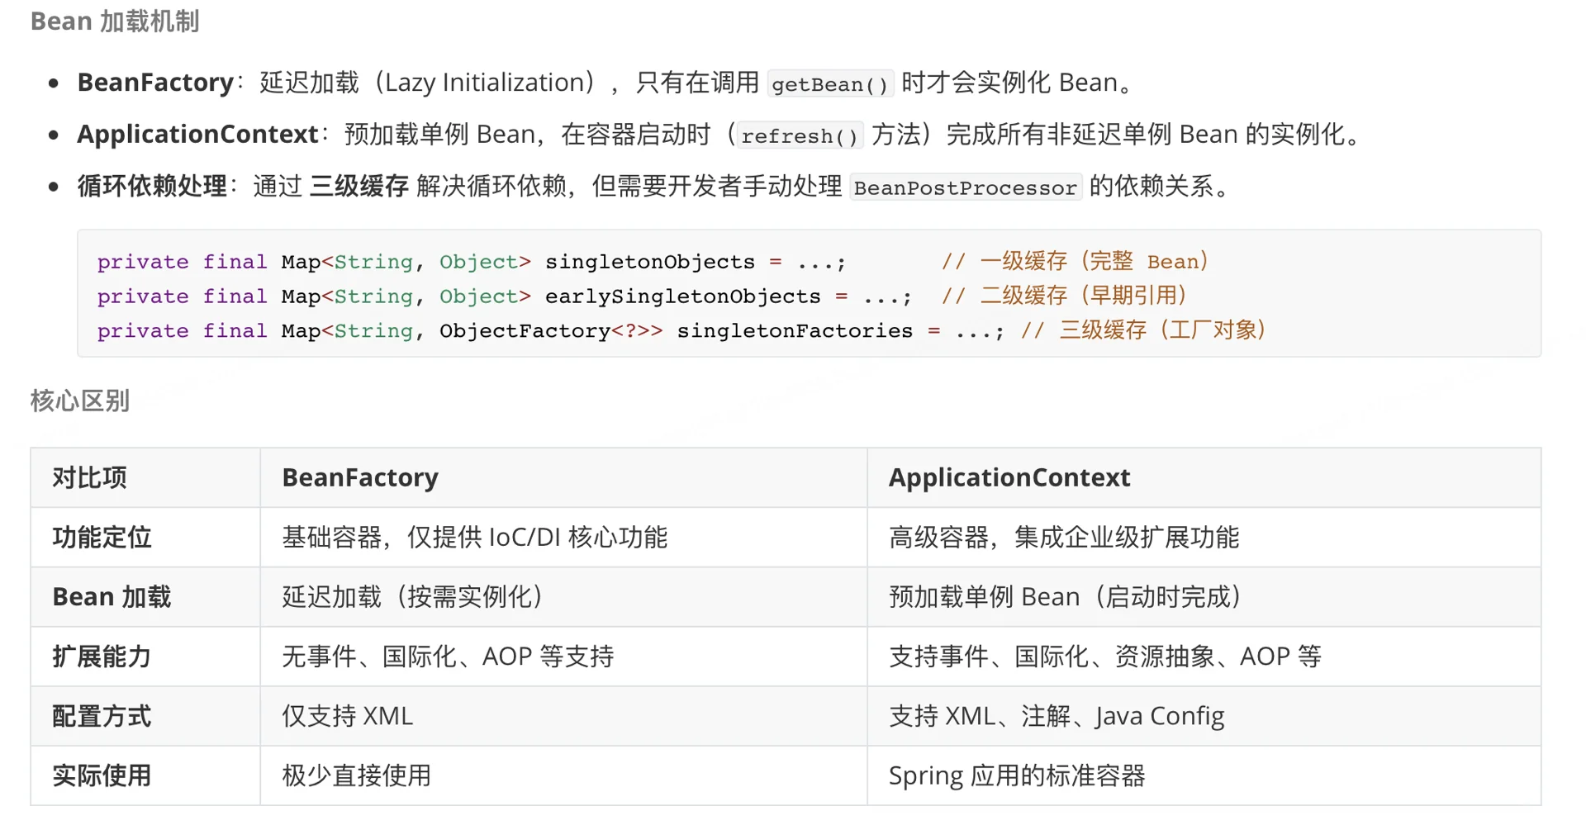Click the 配置方式 row label

[101, 717]
